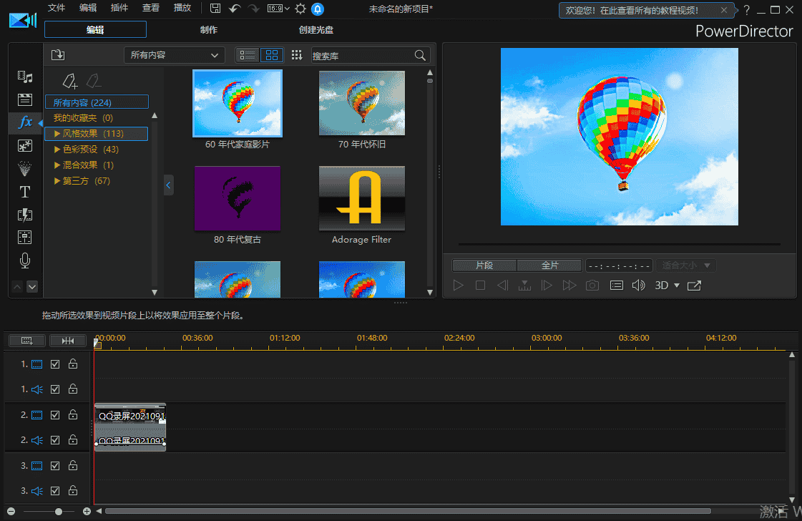Viewport: 802px width, 521px height.
Task: Uncheck video track 1 enable checkbox
Action: click(55, 364)
